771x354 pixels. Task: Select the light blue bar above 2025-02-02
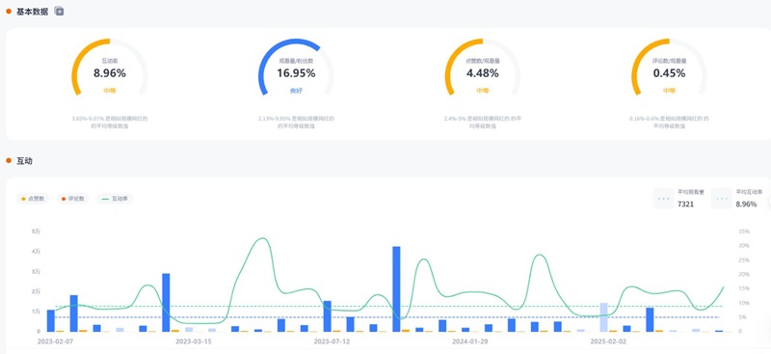(x=603, y=317)
